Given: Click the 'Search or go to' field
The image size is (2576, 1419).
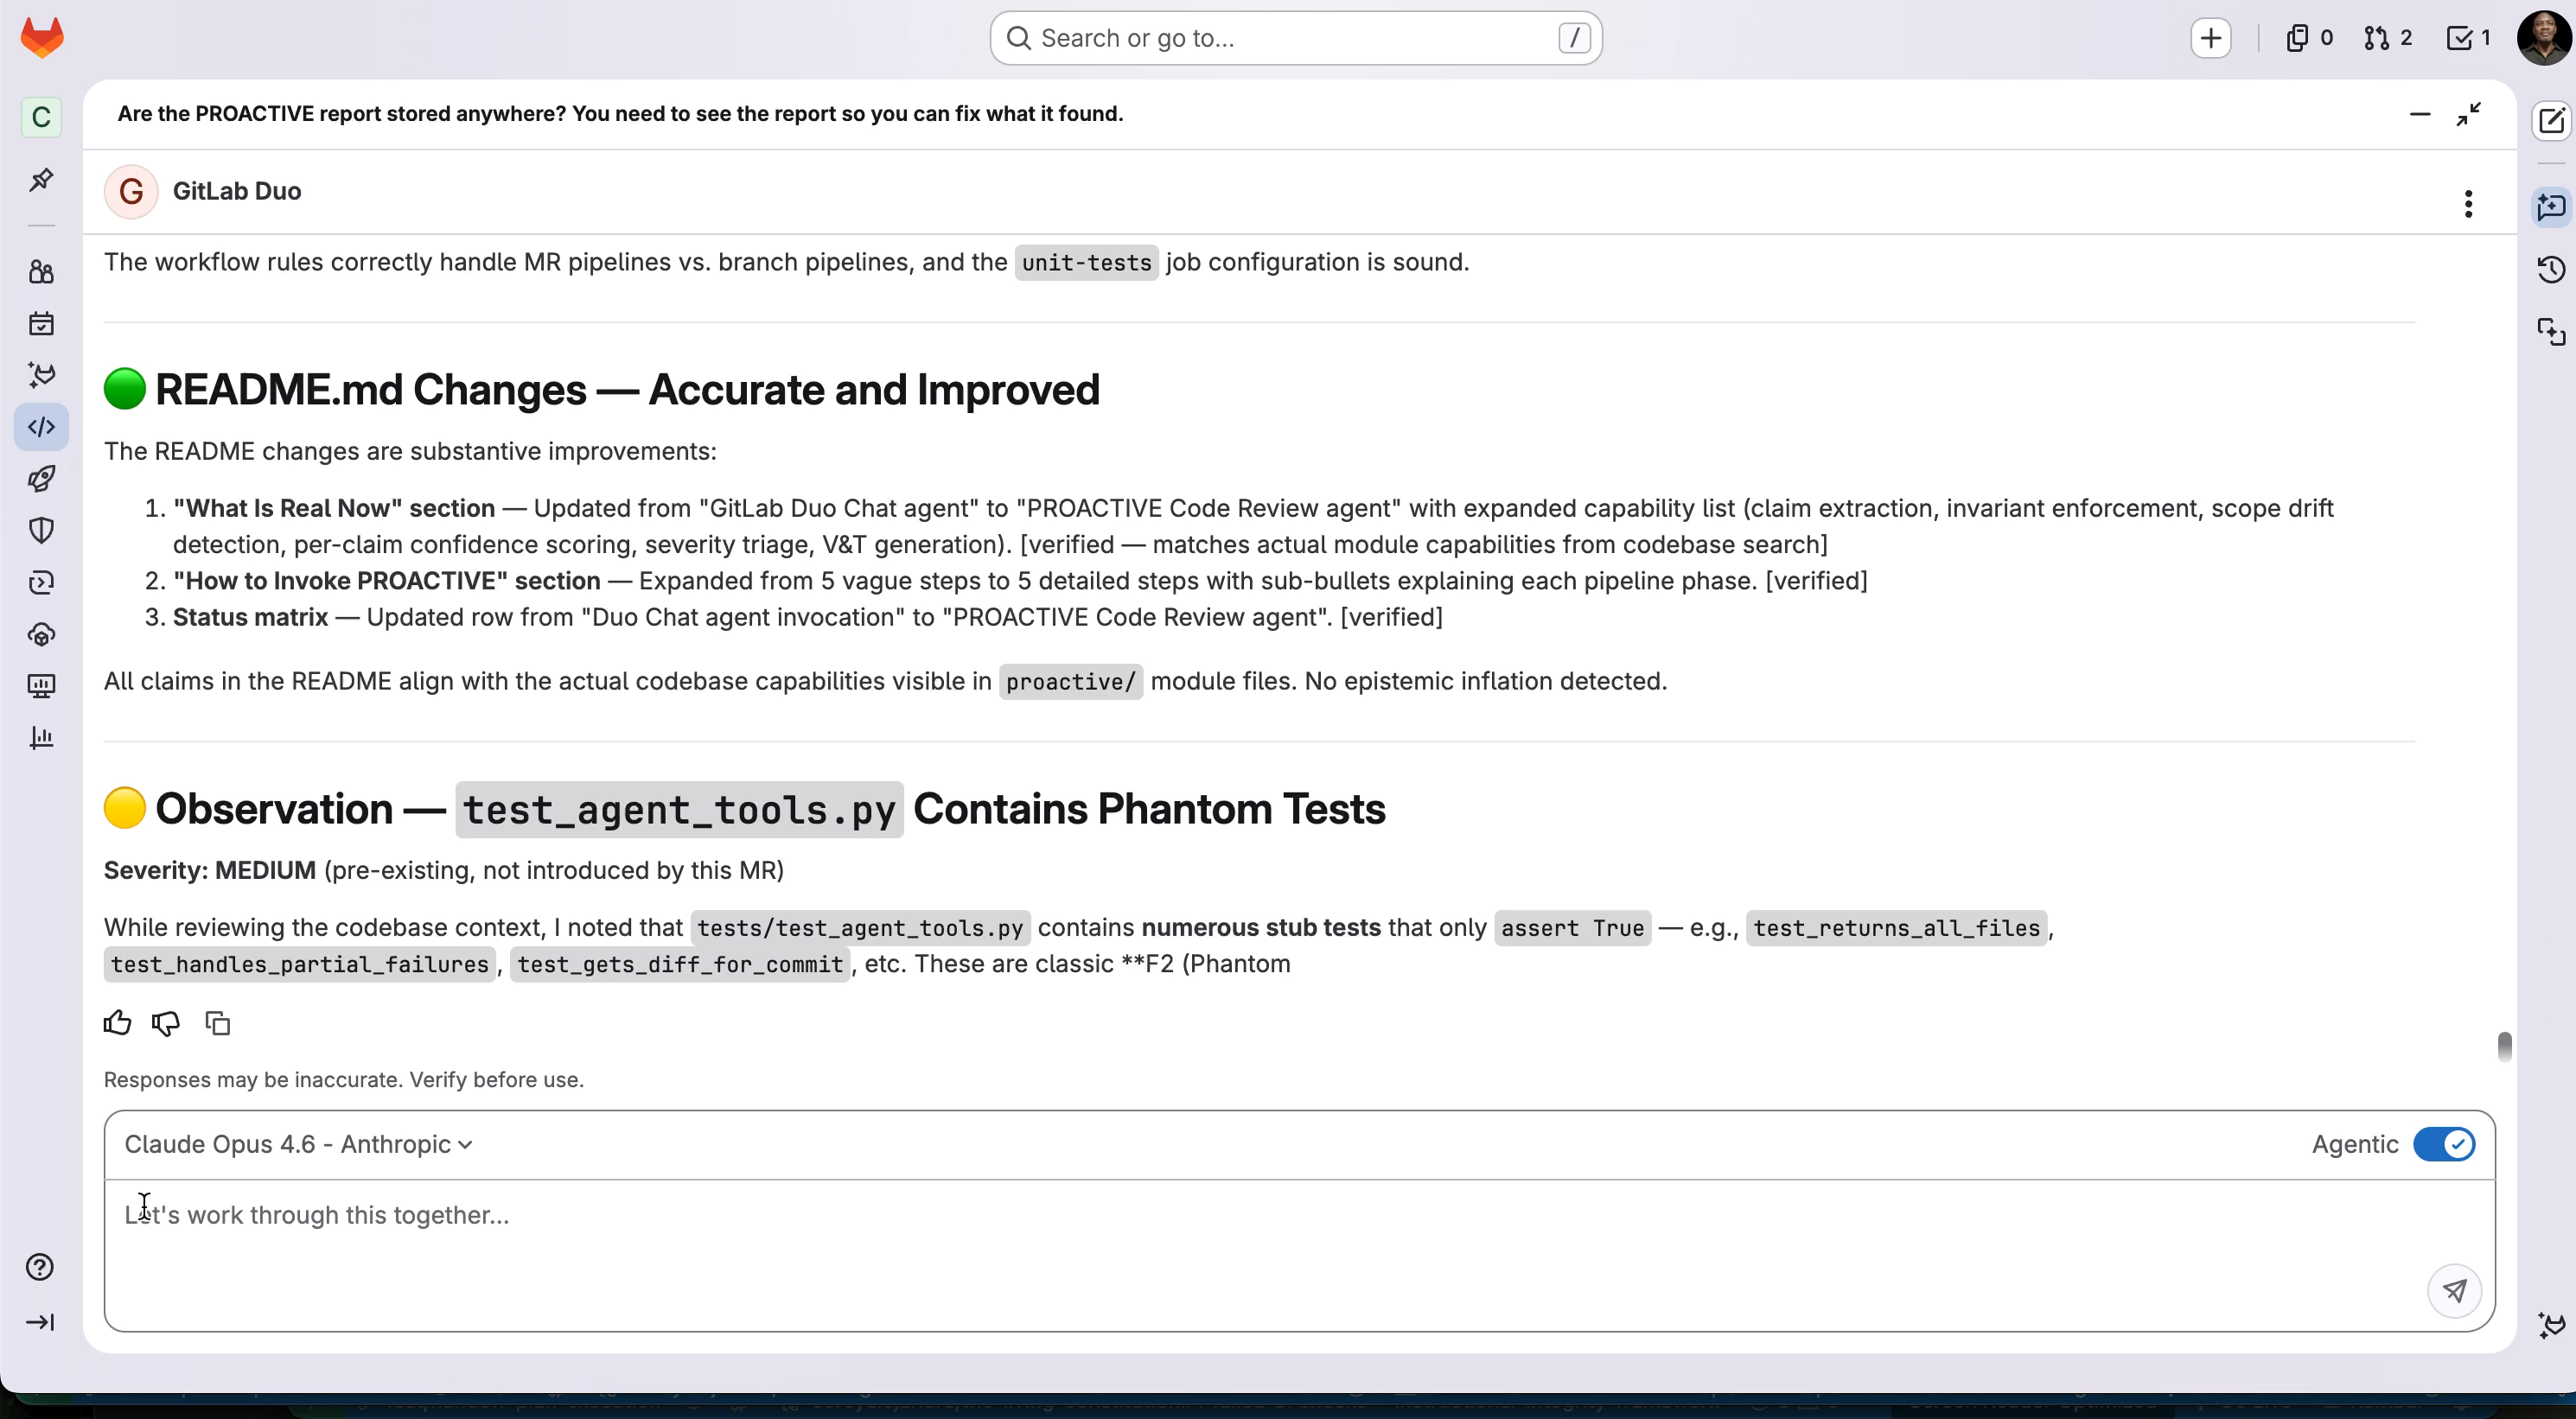Looking at the screenshot, I should 1295,38.
